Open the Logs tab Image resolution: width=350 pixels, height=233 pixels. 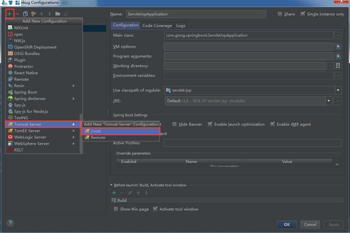point(180,26)
